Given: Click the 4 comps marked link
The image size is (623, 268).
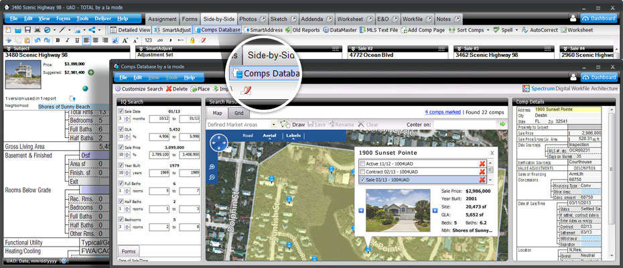Looking at the screenshot, I should (x=443, y=112).
